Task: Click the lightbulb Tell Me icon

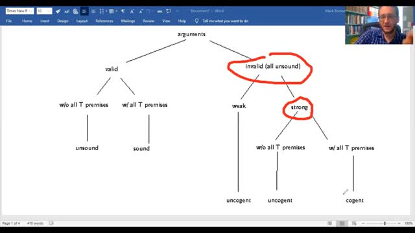Action: pyautogui.click(x=196, y=21)
